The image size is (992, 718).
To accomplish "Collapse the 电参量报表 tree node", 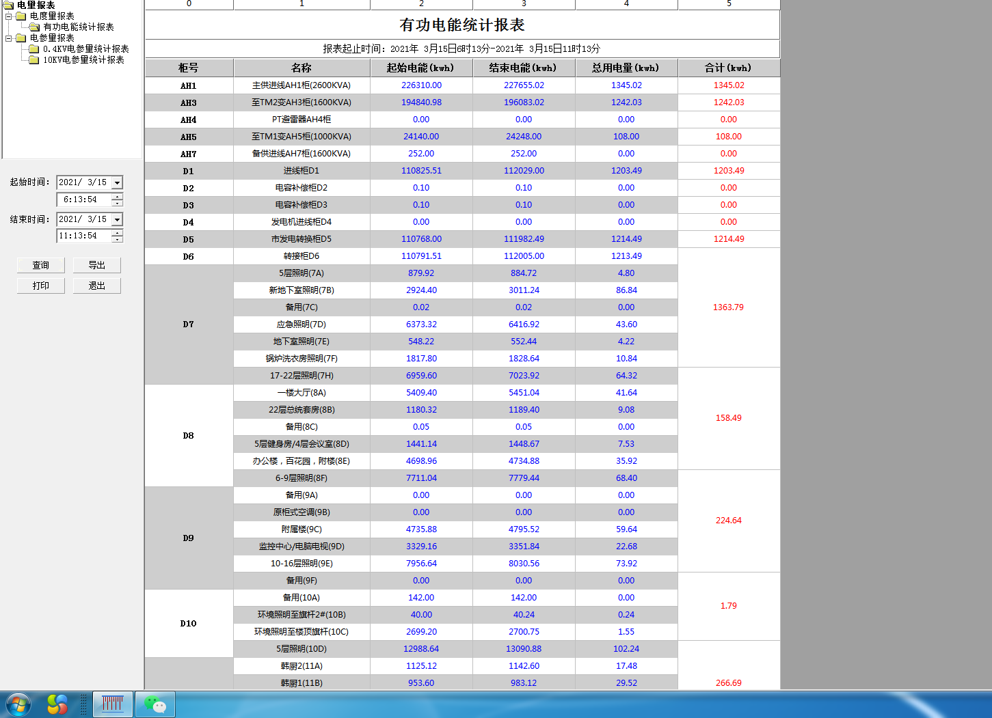I will (9, 38).
